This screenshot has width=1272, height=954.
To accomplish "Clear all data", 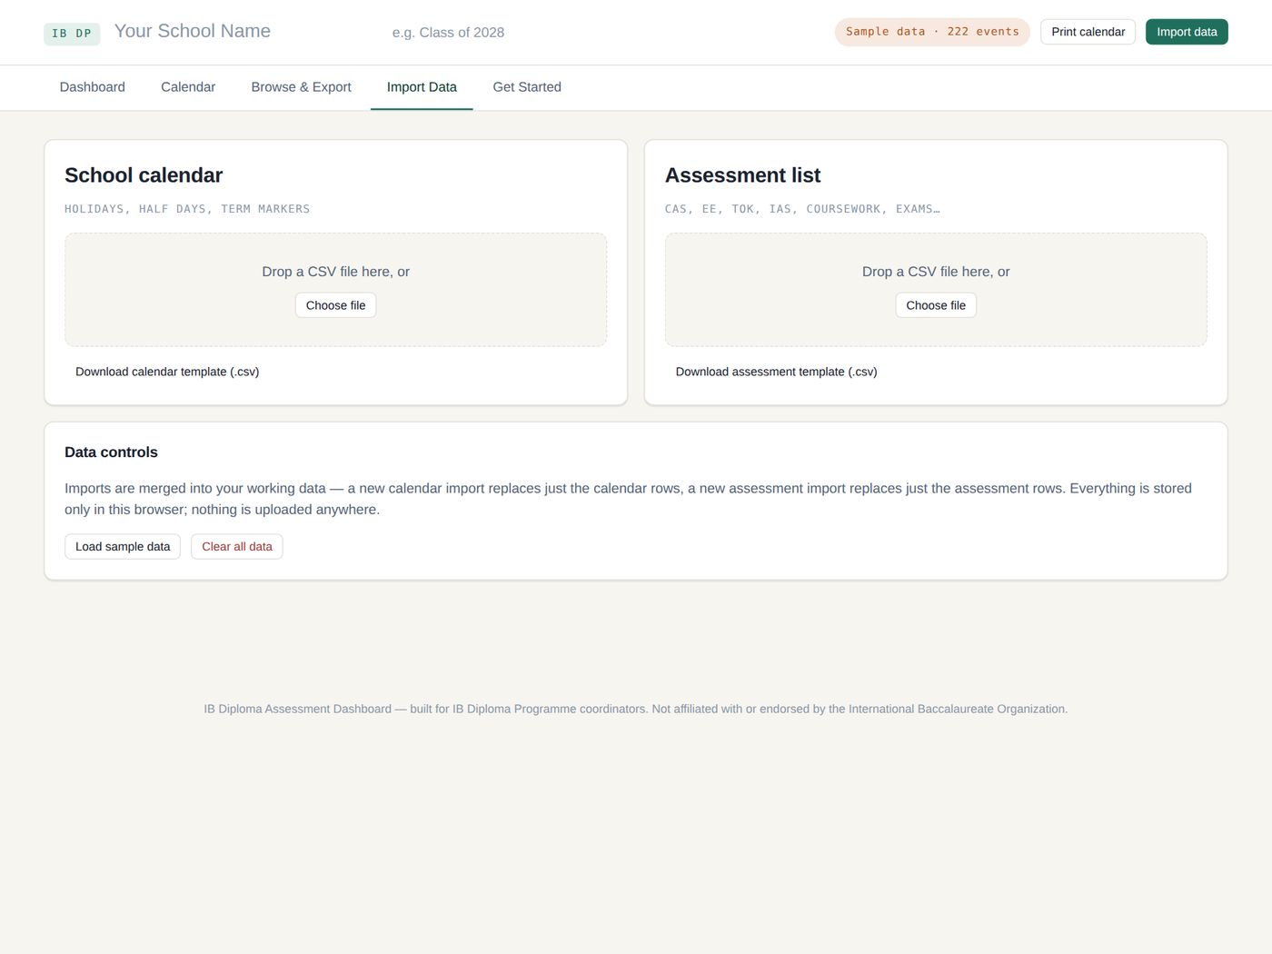I will (x=237, y=547).
